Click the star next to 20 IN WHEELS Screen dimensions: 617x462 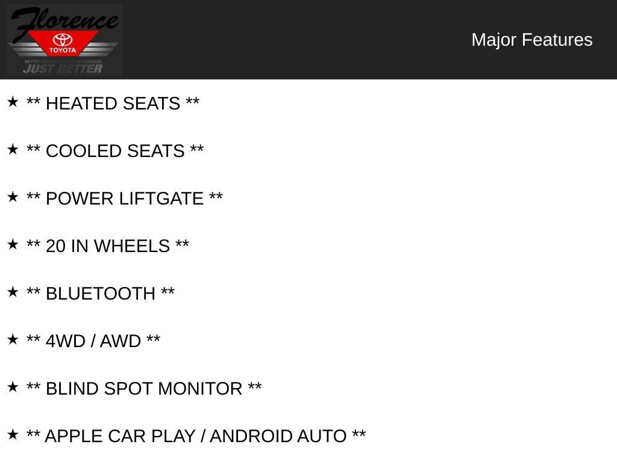[13, 244]
